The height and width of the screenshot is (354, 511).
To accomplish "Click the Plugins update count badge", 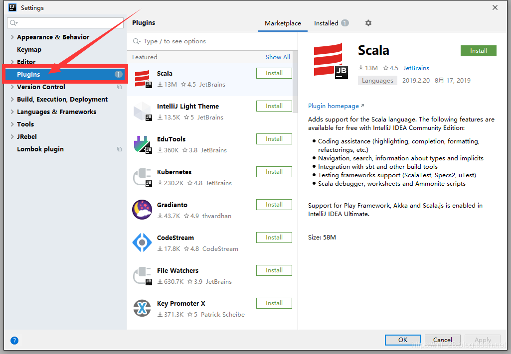I will [x=118, y=74].
